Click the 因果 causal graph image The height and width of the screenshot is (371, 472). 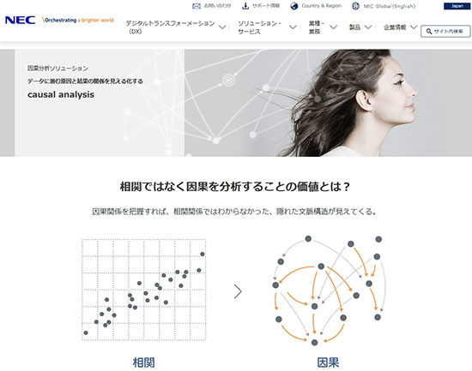click(x=329, y=290)
